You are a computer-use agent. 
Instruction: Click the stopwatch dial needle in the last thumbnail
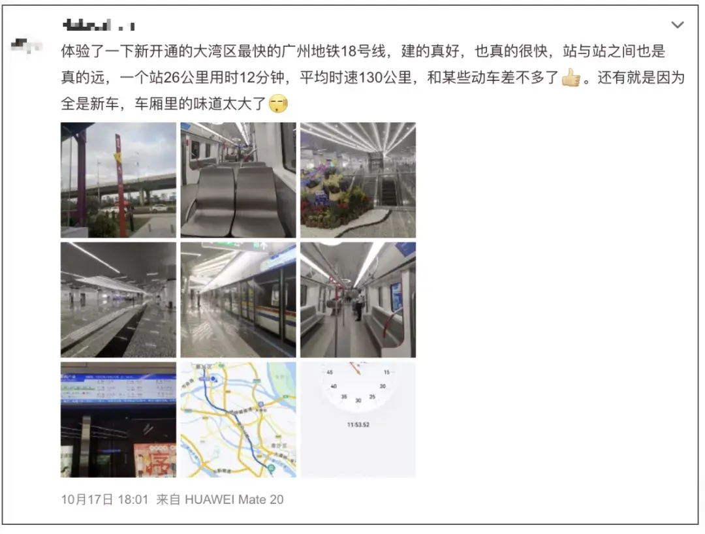coord(356,369)
